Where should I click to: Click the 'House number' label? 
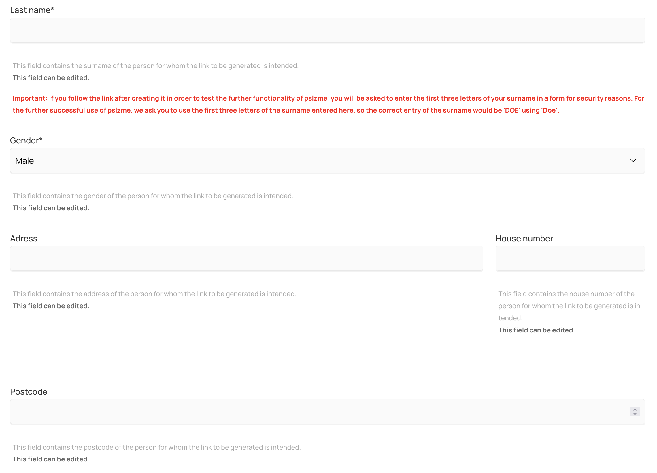524,239
